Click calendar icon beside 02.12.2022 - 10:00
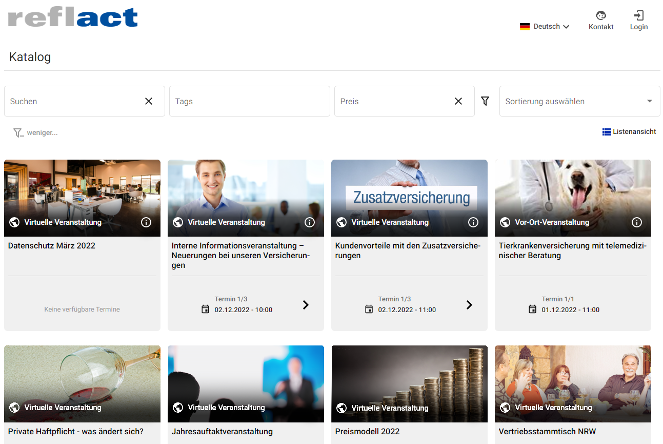 click(206, 310)
